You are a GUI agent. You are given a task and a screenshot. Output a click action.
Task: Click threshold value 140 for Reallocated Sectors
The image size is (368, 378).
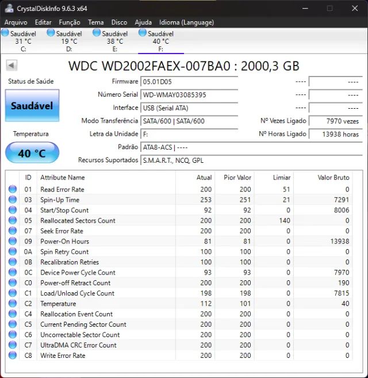point(285,220)
